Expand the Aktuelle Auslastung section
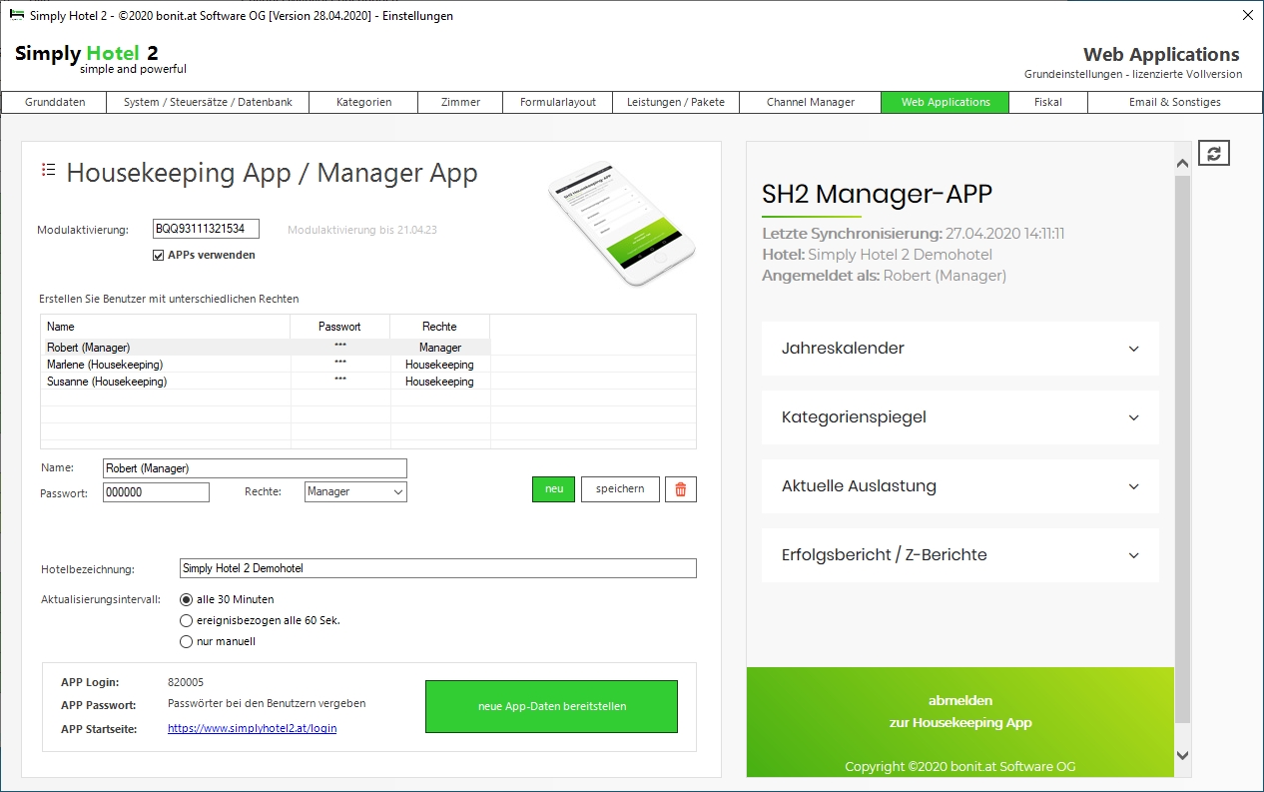1264x792 pixels. coord(959,486)
